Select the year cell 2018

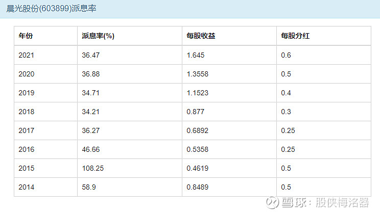[x=27, y=112]
